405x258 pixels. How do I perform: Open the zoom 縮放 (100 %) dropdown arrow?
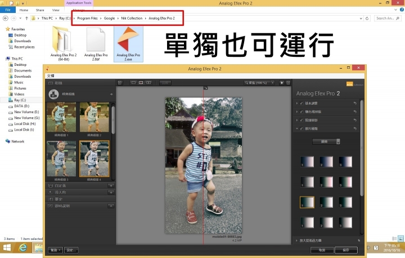click(x=272, y=83)
